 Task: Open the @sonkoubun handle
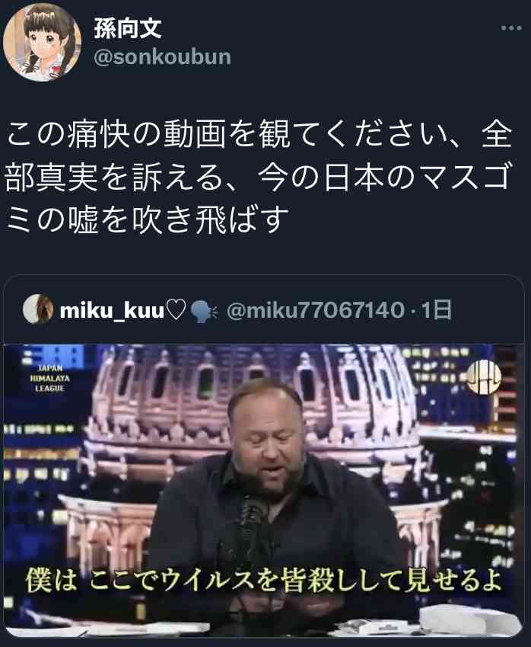[162, 57]
